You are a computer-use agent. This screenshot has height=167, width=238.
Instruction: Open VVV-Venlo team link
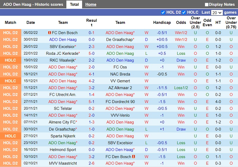coord(120,115)
